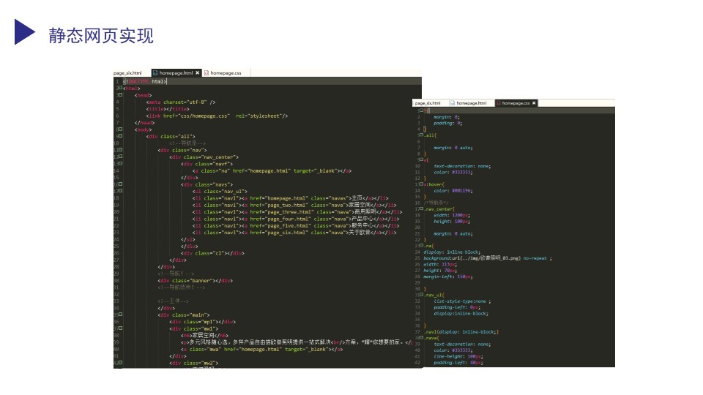Click the list-style-type:none line
Viewport: 703px width, 395px height.
pyautogui.click(x=462, y=301)
